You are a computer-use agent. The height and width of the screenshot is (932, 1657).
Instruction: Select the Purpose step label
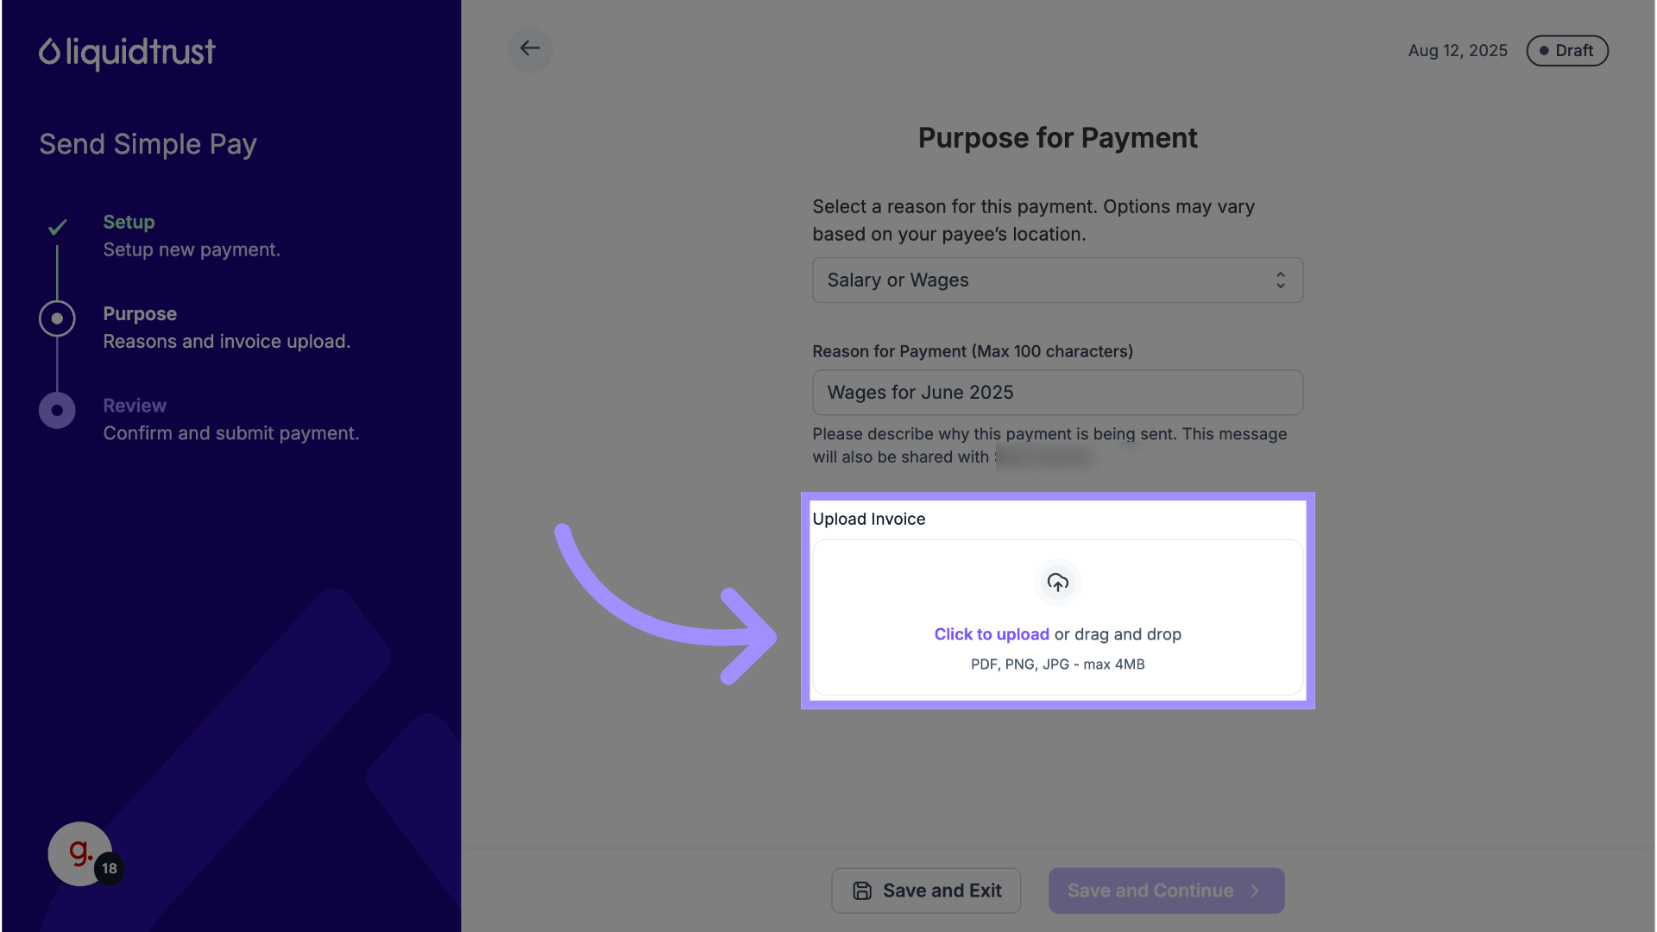(140, 314)
